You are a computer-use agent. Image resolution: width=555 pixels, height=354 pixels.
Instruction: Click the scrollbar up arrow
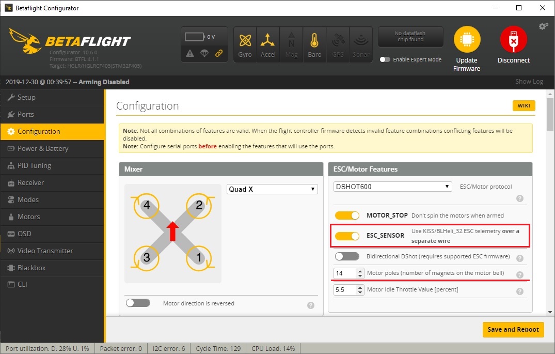click(550, 94)
